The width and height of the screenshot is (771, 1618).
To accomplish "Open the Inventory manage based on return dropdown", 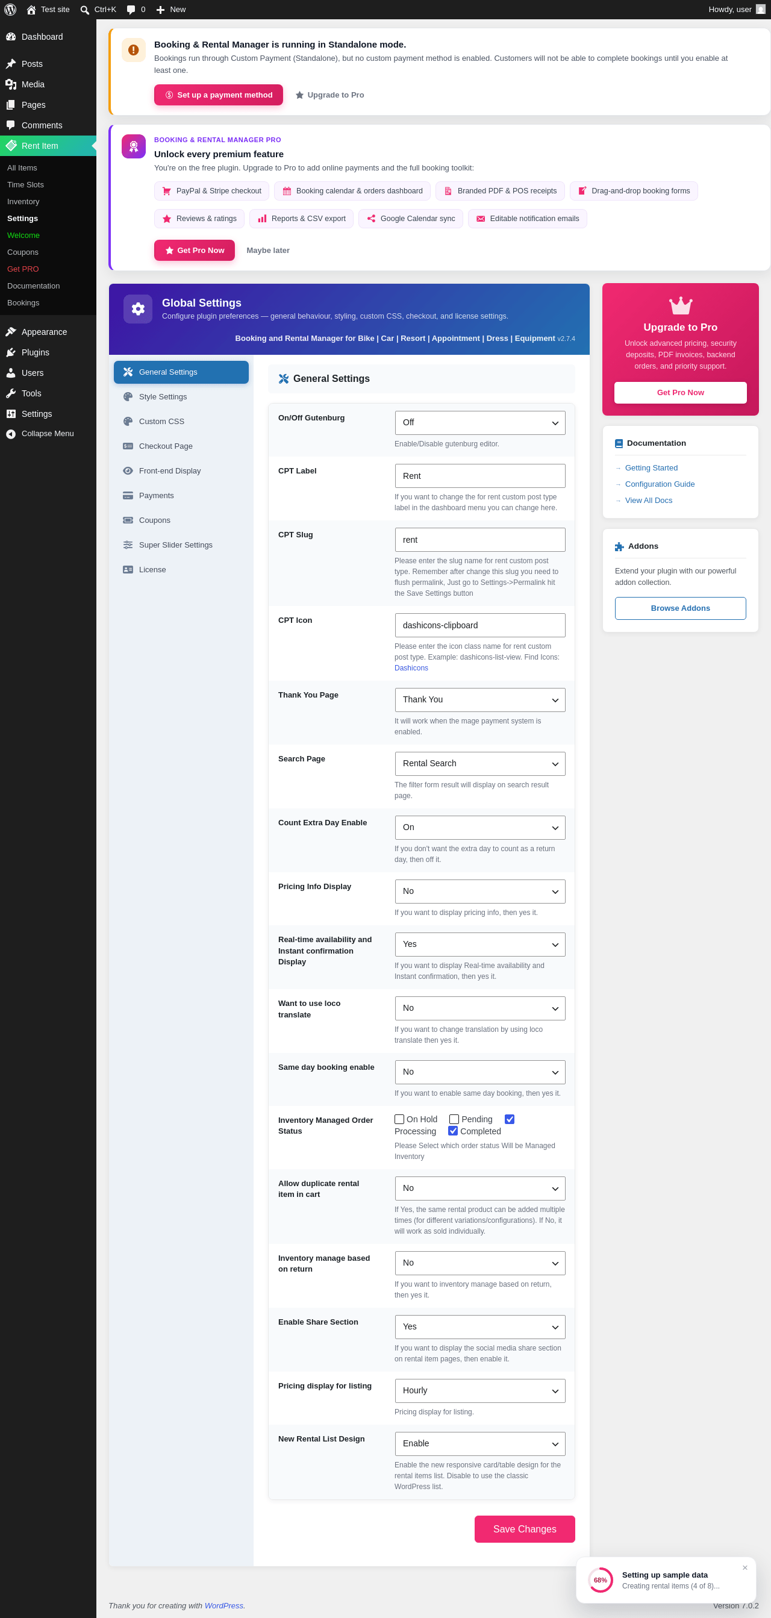I will (479, 1263).
